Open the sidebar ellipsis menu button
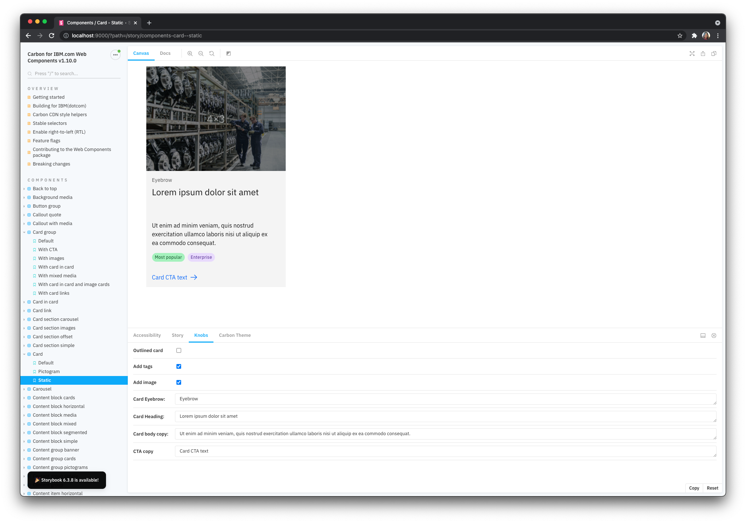 [115, 55]
